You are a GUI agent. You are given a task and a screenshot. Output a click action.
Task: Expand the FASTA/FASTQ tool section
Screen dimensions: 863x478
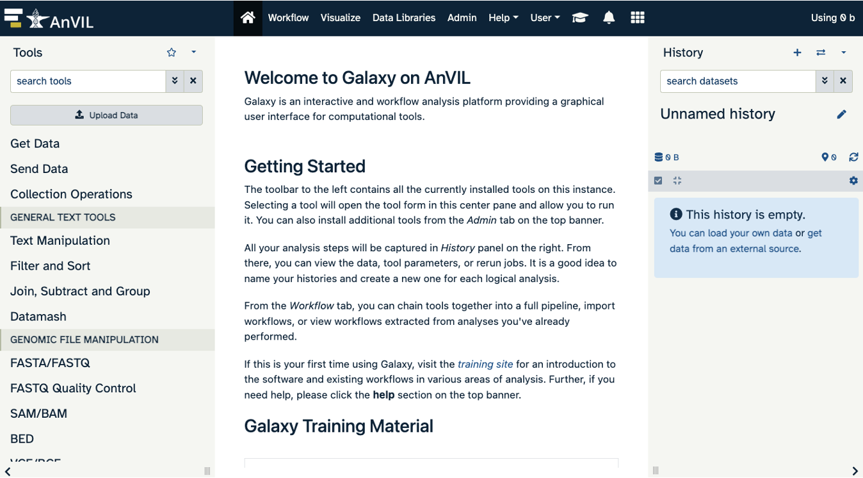51,363
